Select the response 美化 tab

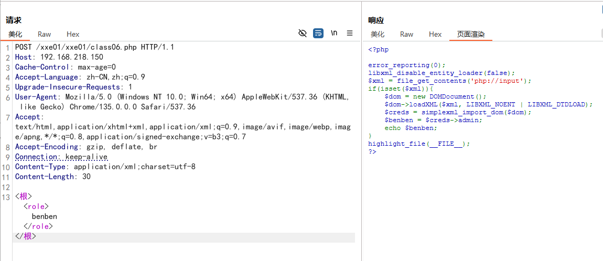tap(378, 34)
